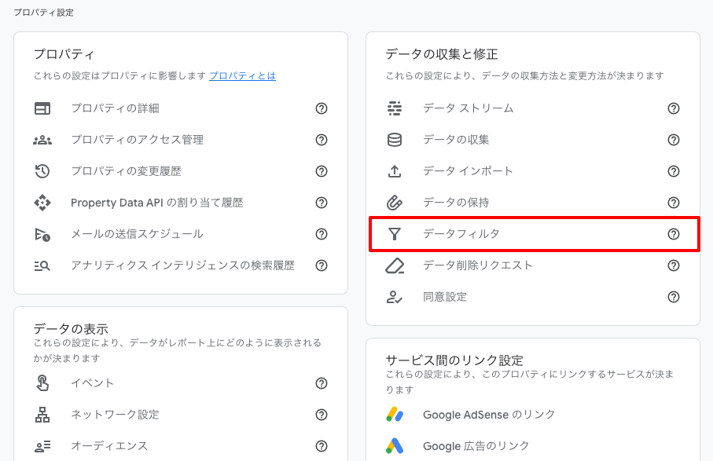713x461 pixels.
Task: Open help for データの収集
Action: (x=674, y=140)
